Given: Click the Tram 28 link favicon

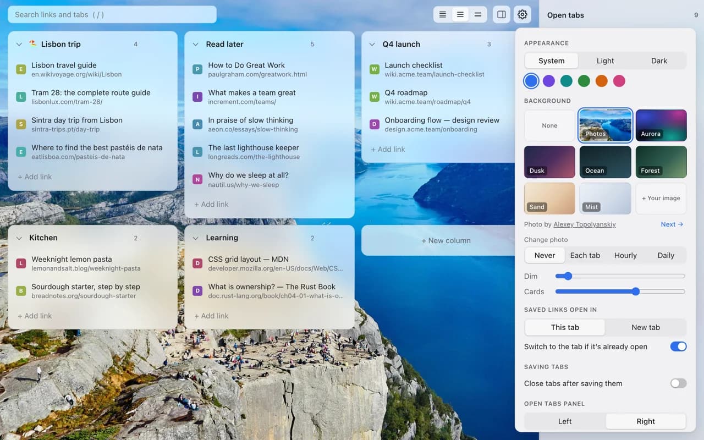Looking at the screenshot, I should pyautogui.click(x=21, y=97).
